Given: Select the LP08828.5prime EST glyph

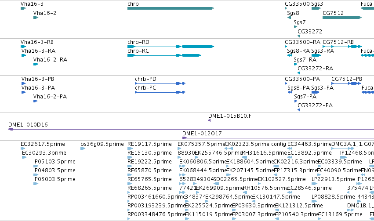Looking at the screenshot, I should point(314,202).
